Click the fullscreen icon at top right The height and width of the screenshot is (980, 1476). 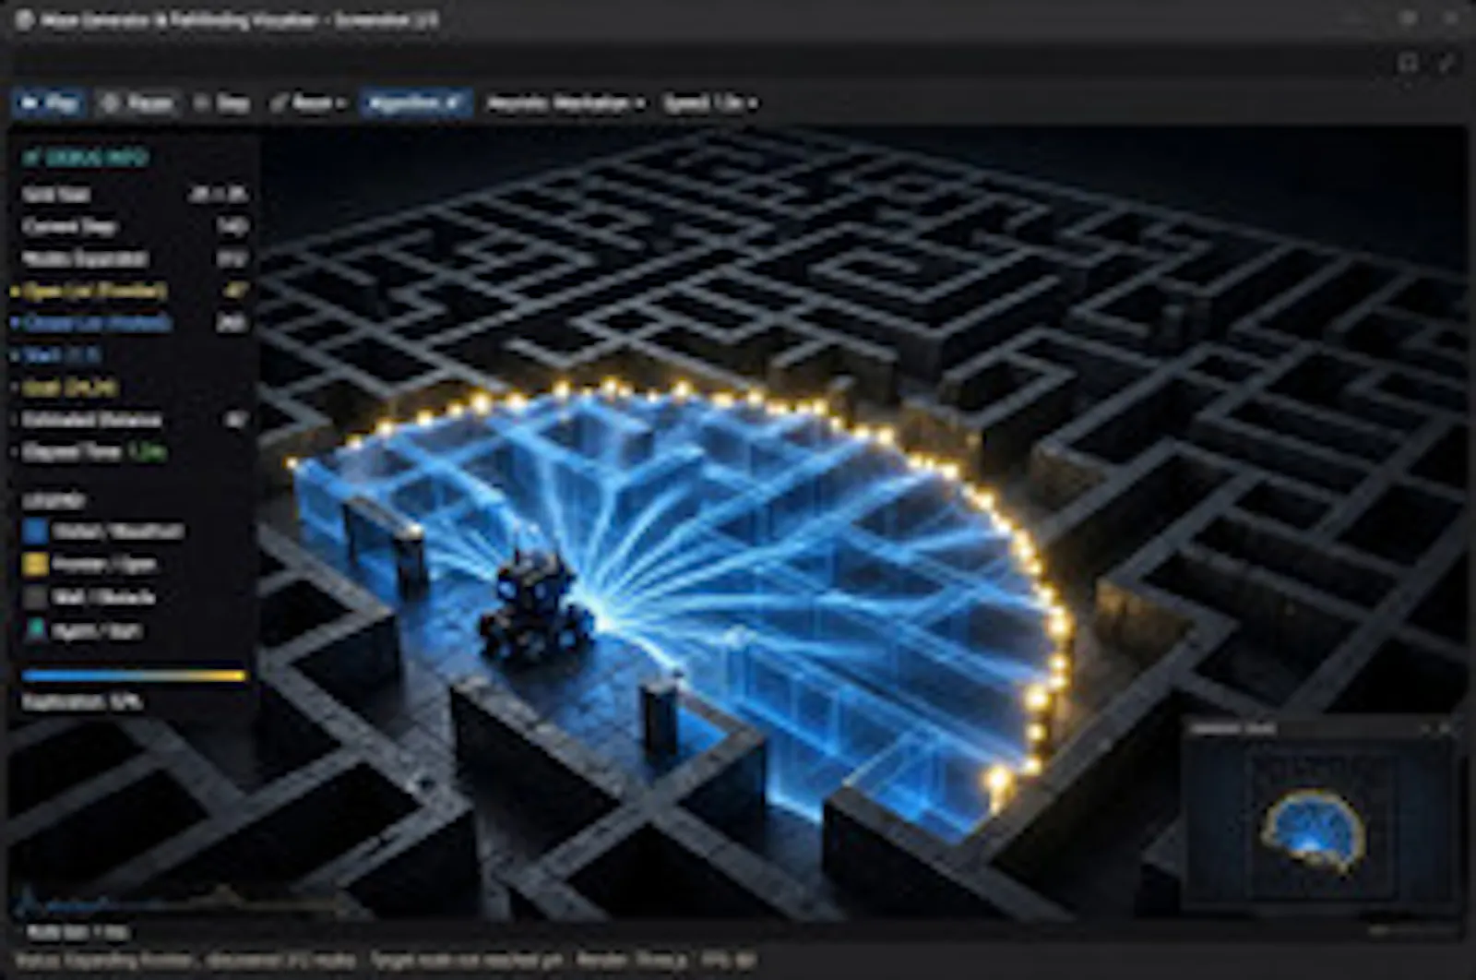point(1408,62)
